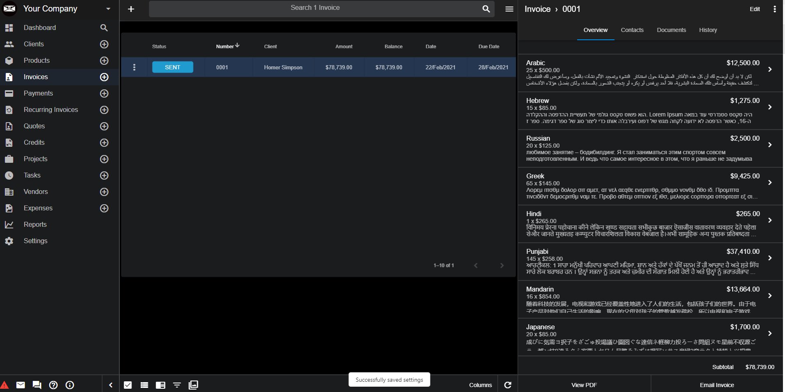Switch to the Documents tab
Screen dimensions: 785x392
(671, 30)
